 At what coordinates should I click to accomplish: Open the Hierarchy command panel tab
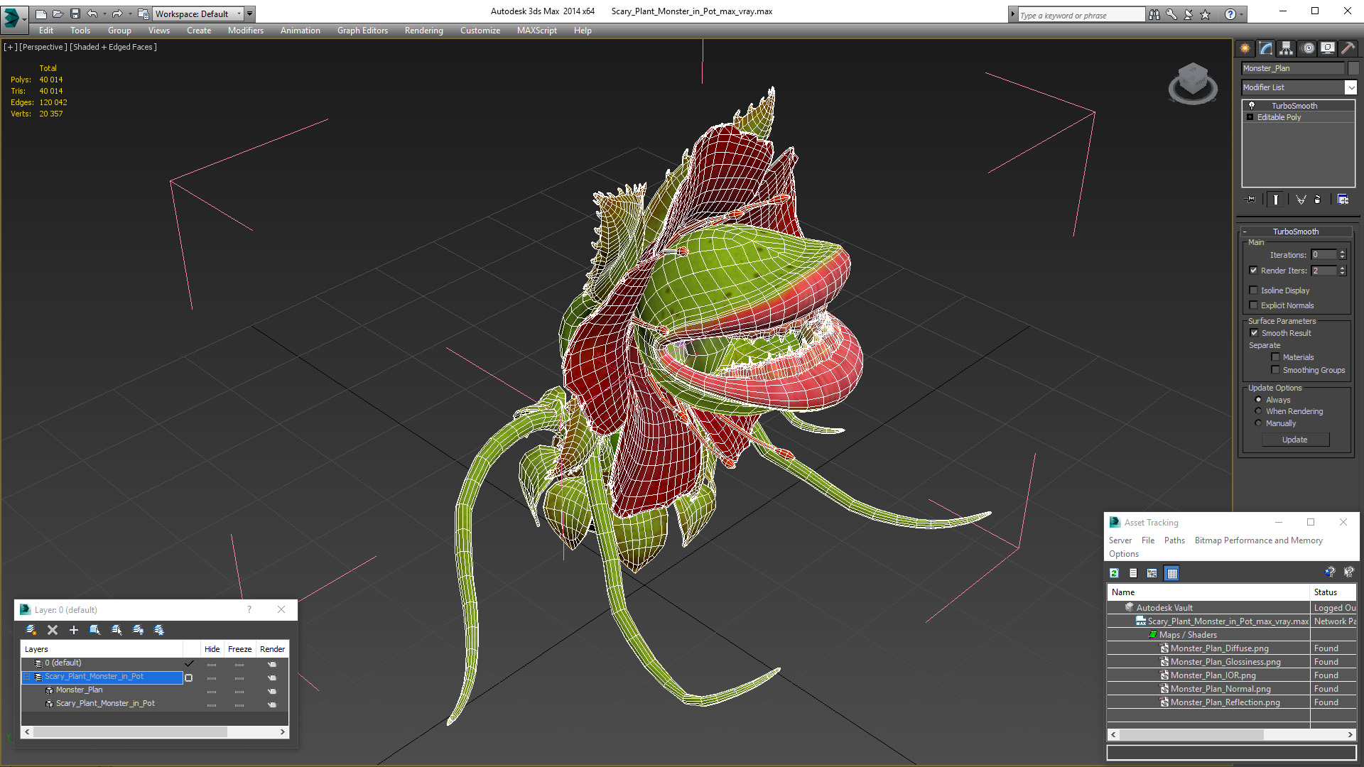1287,48
